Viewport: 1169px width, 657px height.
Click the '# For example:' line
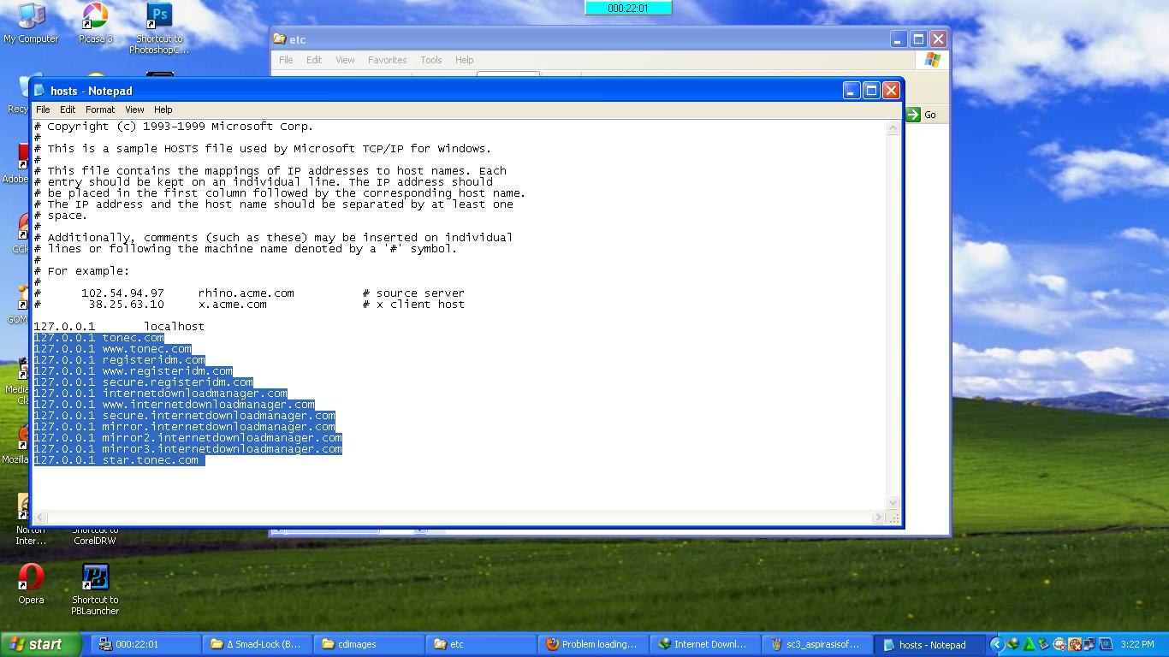coord(81,271)
